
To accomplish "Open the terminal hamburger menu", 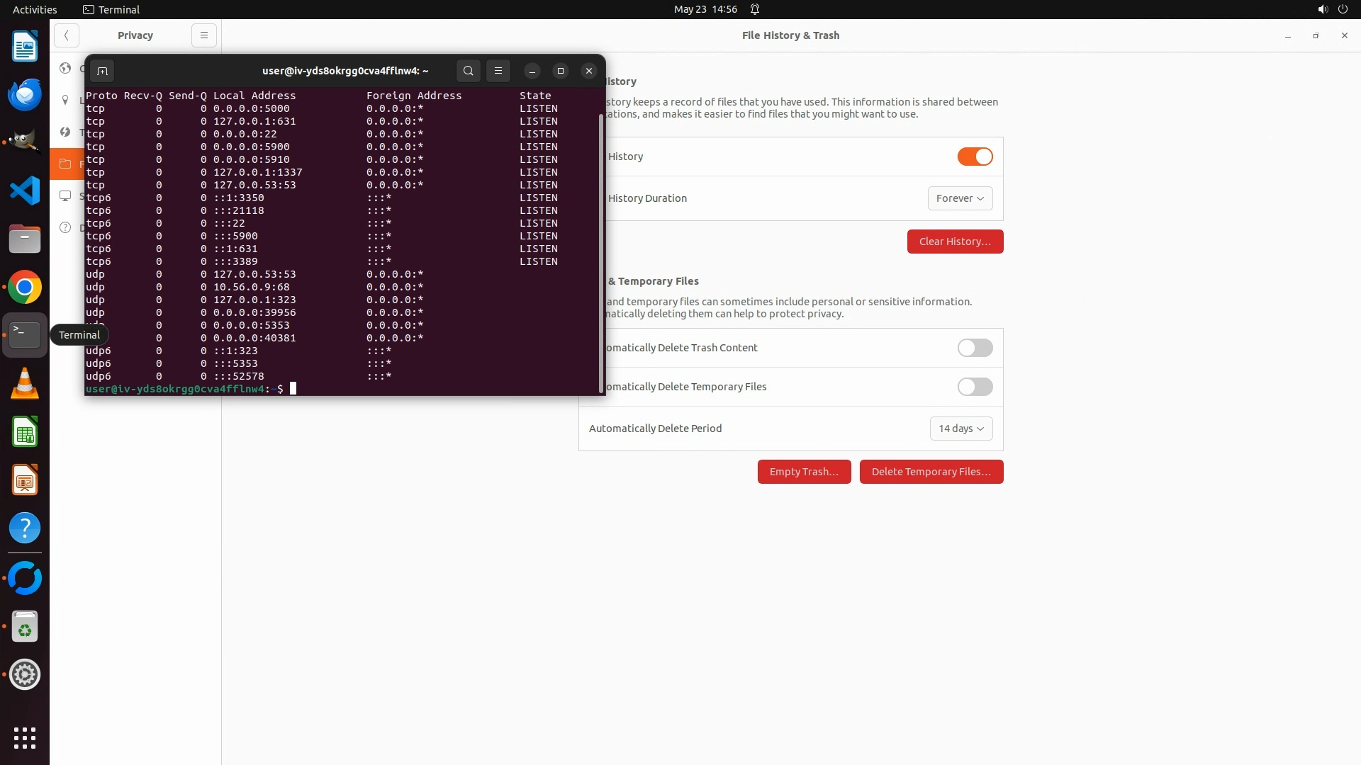I will click(498, 71).
